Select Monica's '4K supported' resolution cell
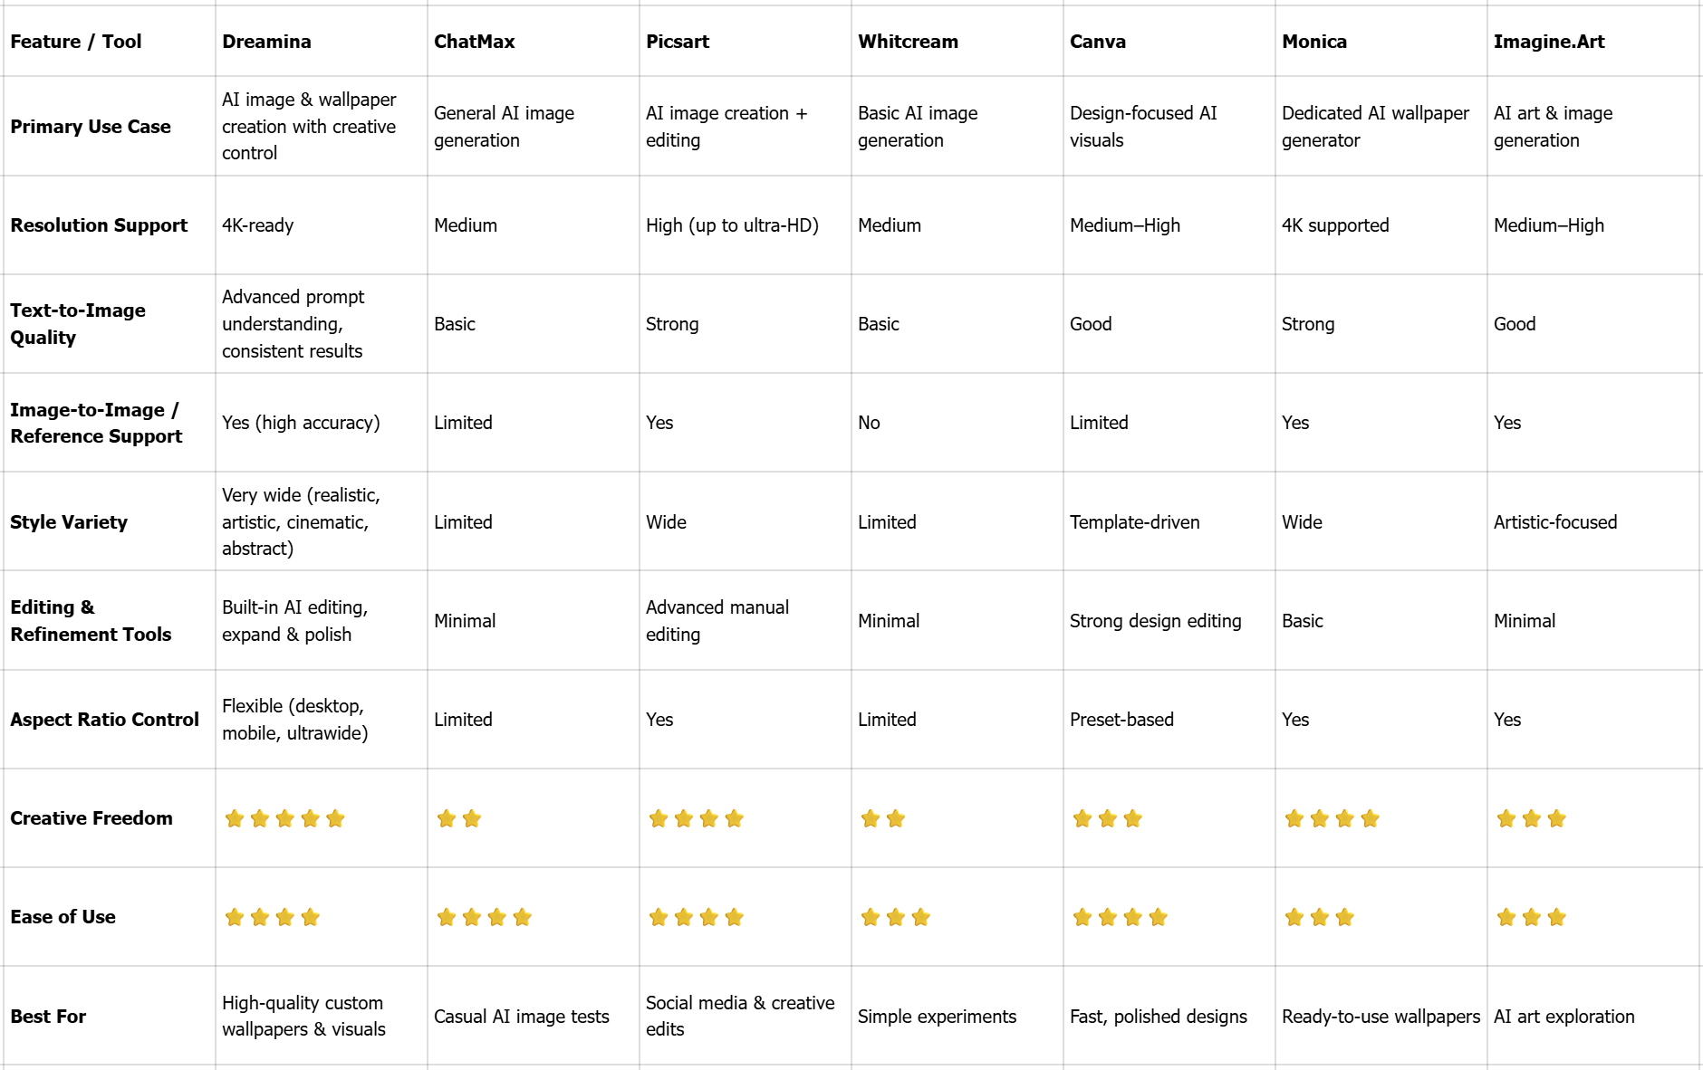1703x1070 pixels. pos(1335,225)
